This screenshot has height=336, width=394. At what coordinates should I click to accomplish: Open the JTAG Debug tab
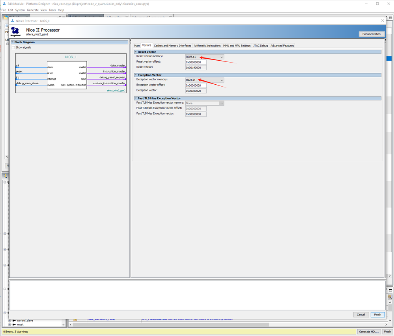tap(261, 46)
